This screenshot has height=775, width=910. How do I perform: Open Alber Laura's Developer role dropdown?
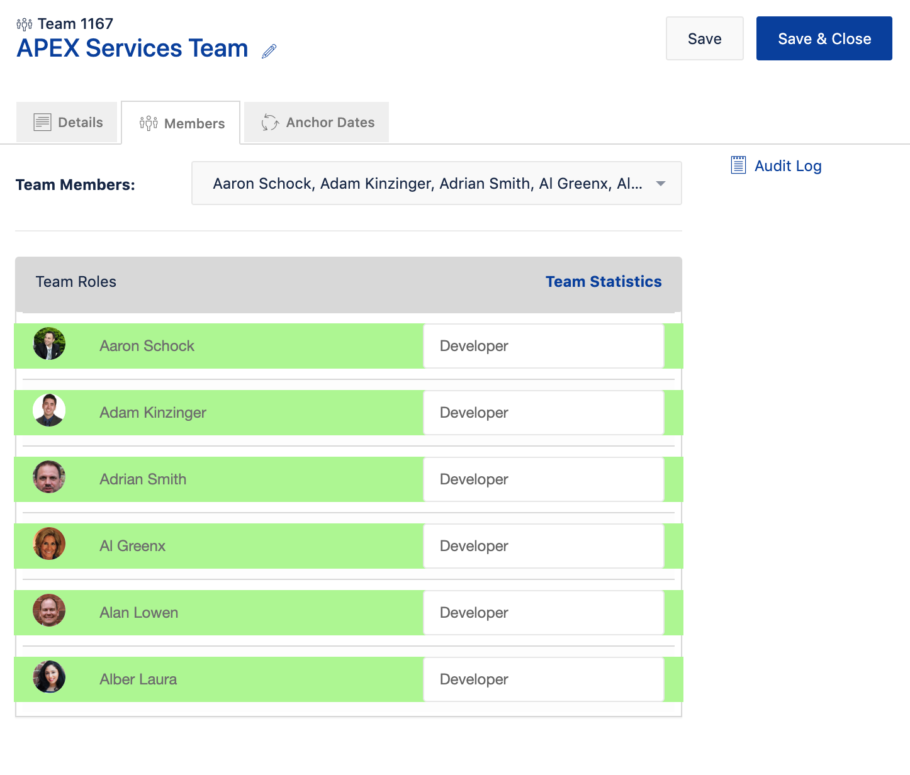coord(544,679)
